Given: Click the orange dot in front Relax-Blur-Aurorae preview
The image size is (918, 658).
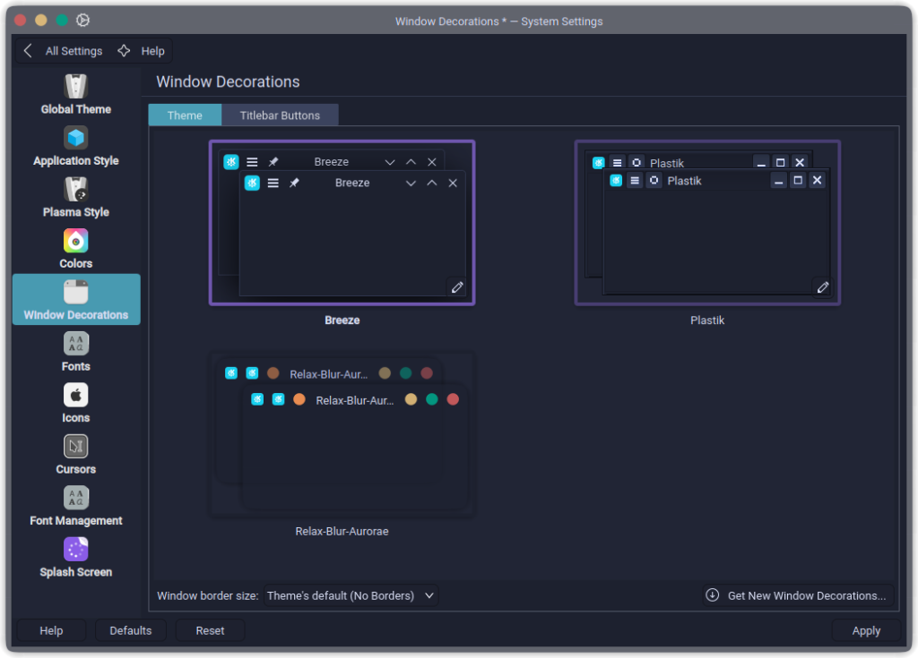Looking at the screenshot, I should pyautogui.click(x=299, y=399).
